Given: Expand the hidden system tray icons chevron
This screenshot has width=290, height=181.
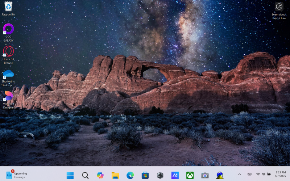Looking at the screenshot, I should [240, 174].
